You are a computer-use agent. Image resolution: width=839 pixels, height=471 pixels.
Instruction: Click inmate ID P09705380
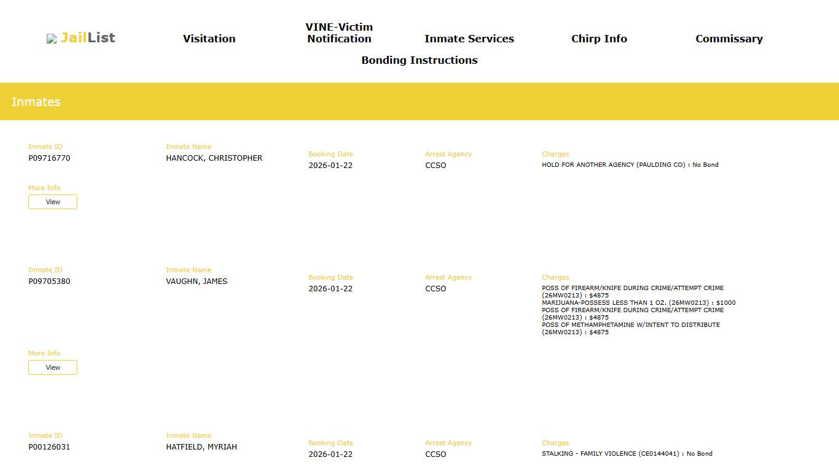[49, 281]
